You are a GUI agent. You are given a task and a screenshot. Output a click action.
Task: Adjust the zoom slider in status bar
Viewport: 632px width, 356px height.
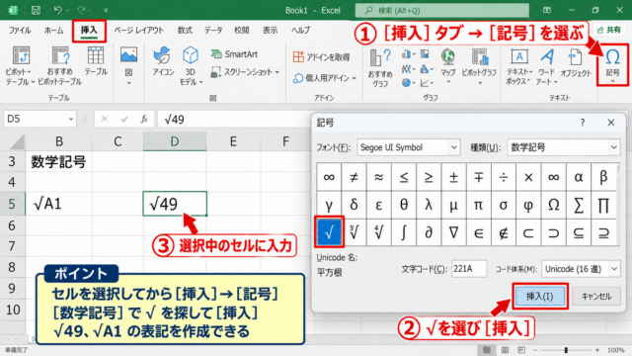pos(566,350)
